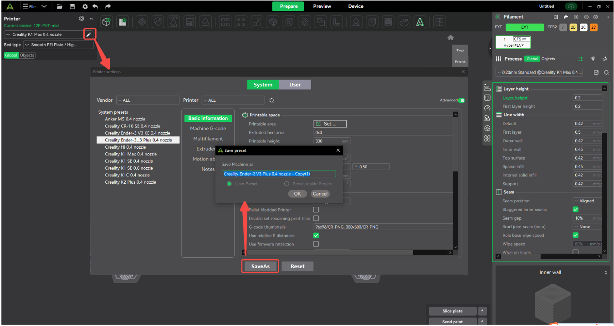Open speed category speedometer icon
The height and width of the screenshot is (326, 614).
tap(487, 108)
